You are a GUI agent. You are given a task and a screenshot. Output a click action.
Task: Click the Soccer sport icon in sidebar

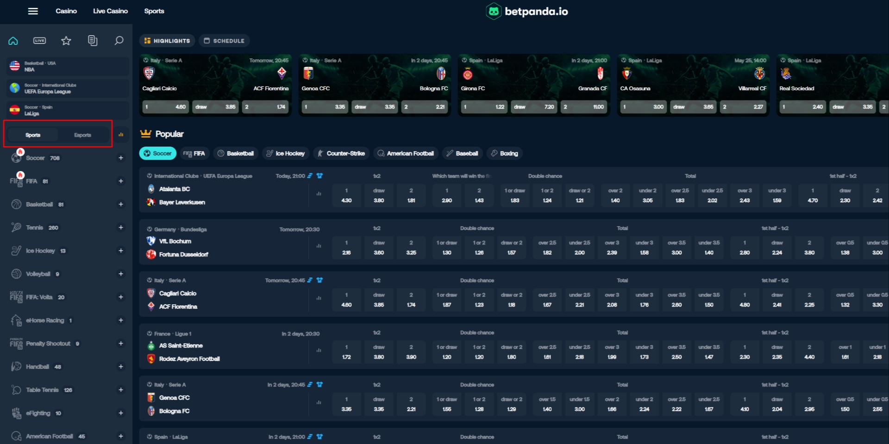[17, 158]
